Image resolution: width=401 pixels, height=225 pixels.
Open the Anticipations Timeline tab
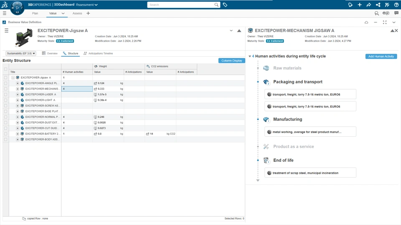pos(98,53)
